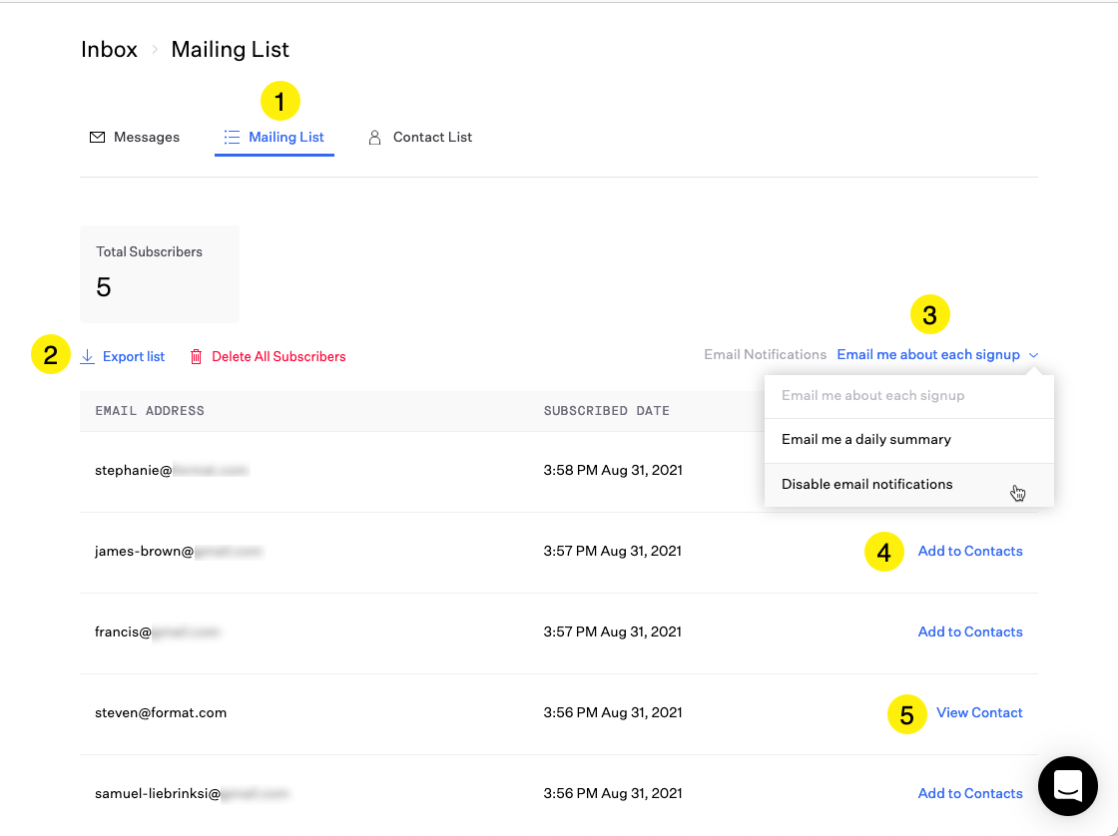Click the person icon beside Contact List
1118x836 pixels.
[x=374, y=138]
